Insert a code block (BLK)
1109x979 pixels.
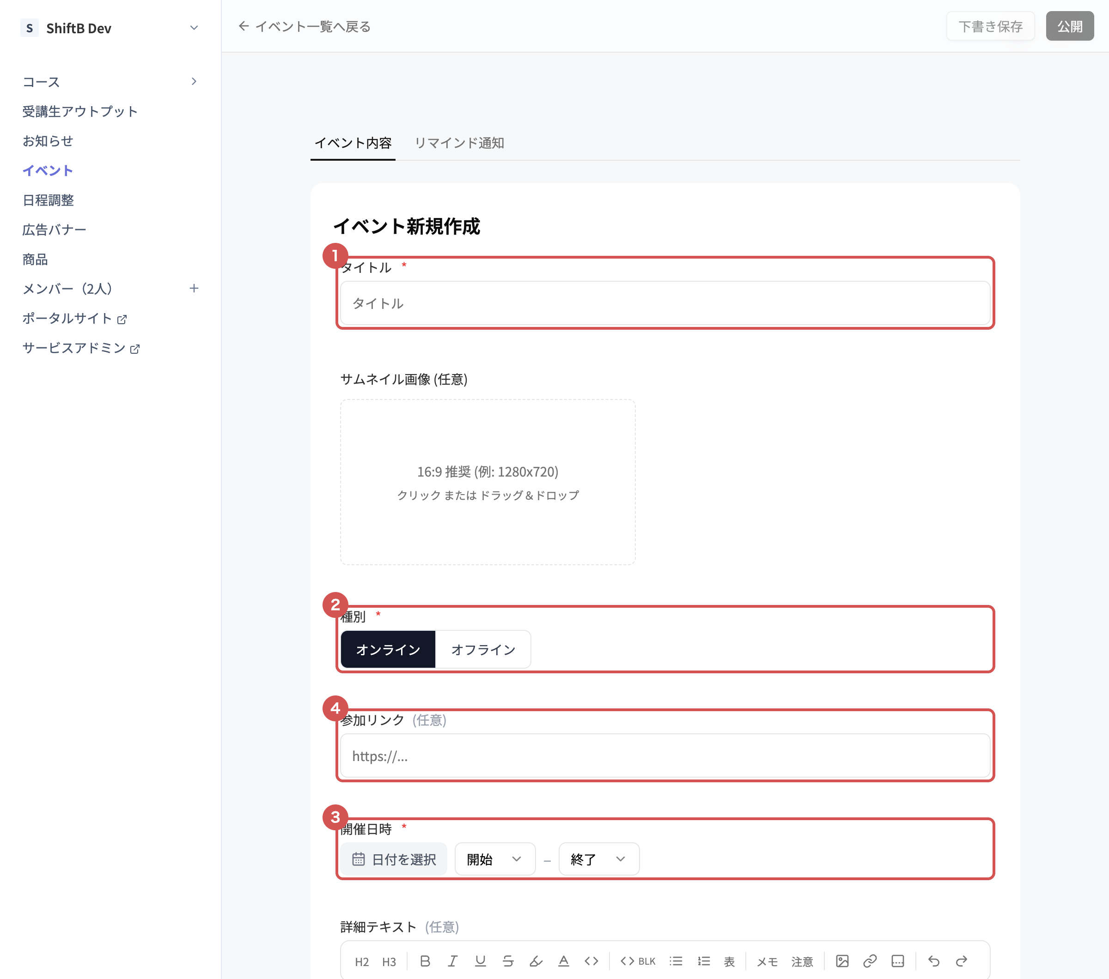pos(638,961)
